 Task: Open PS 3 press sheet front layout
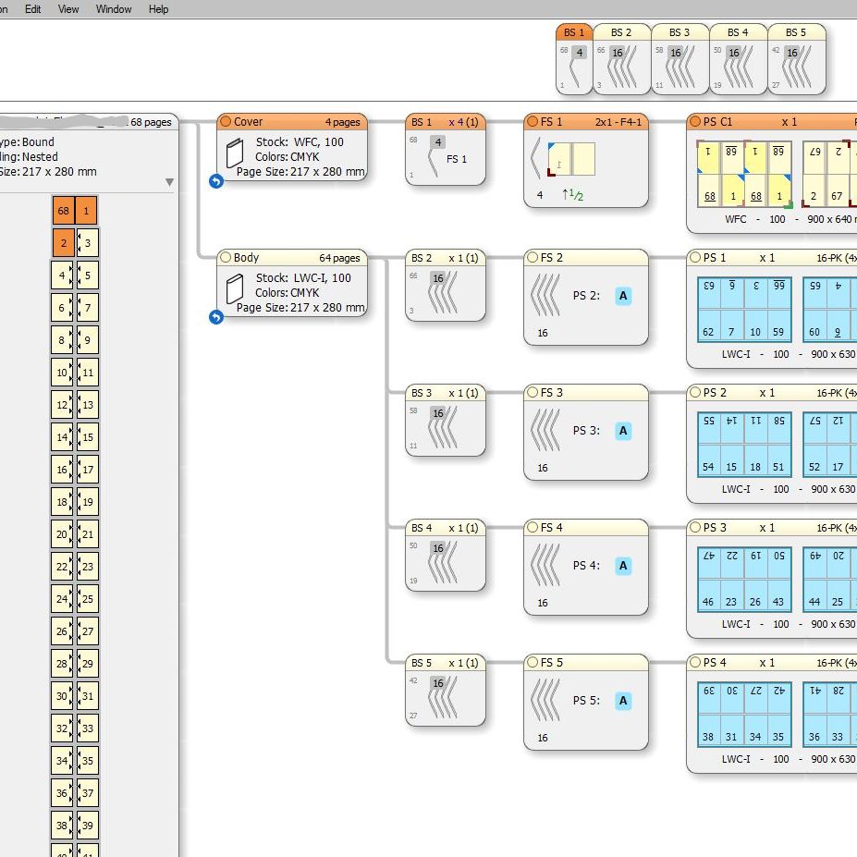point(744,580)
